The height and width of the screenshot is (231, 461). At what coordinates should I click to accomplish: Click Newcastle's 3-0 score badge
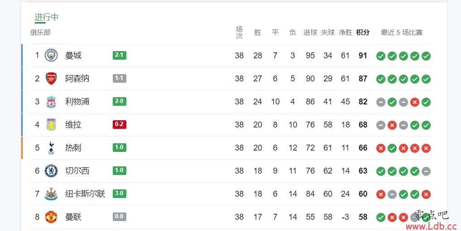120,193
